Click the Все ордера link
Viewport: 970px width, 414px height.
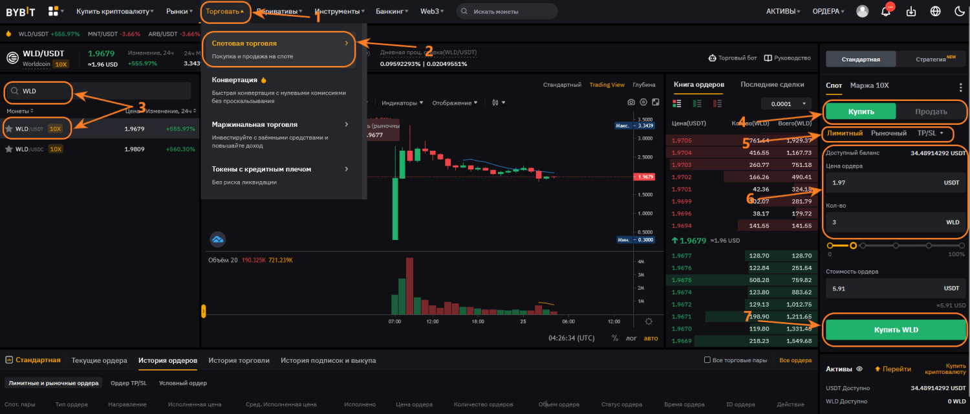tap(795, 360)
